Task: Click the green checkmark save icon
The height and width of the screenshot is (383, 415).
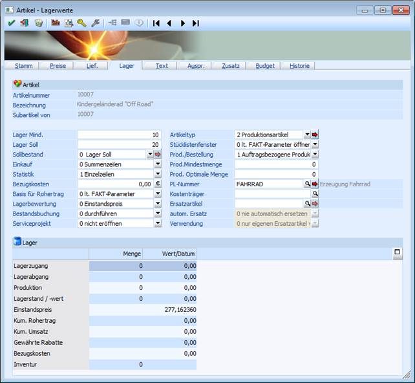Action: [x=10, y=23]
